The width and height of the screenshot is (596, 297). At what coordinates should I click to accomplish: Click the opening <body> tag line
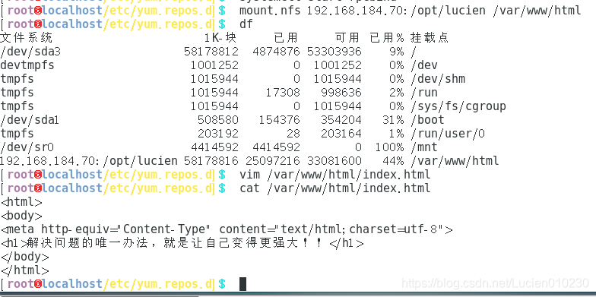tap(21, 216)
